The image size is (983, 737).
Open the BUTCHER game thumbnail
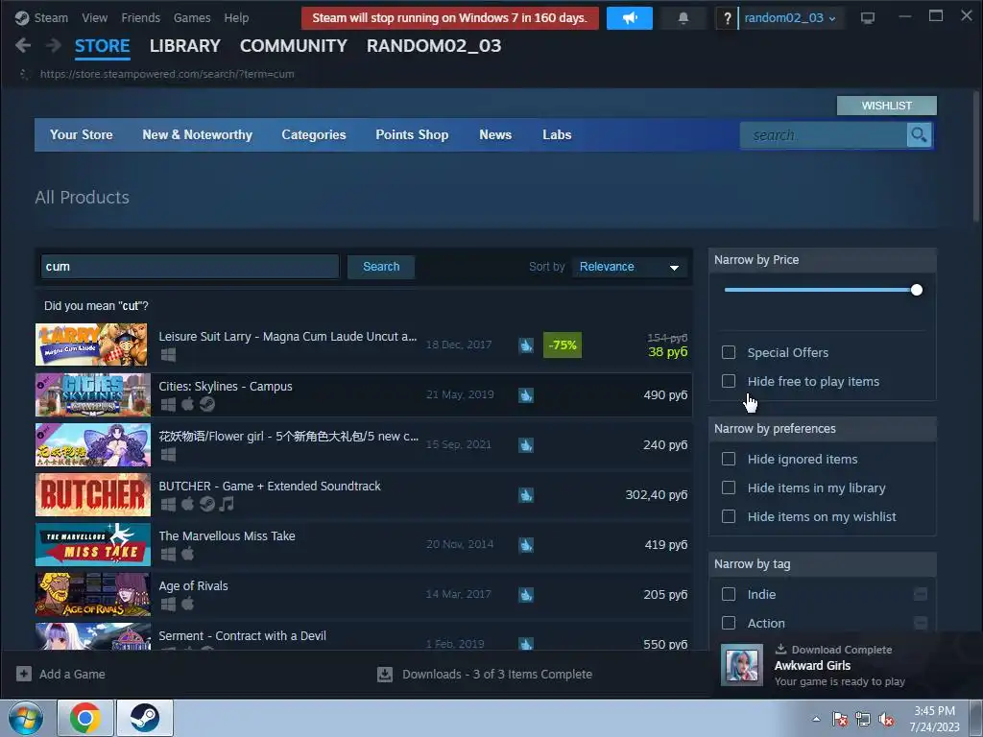point(93,495)
